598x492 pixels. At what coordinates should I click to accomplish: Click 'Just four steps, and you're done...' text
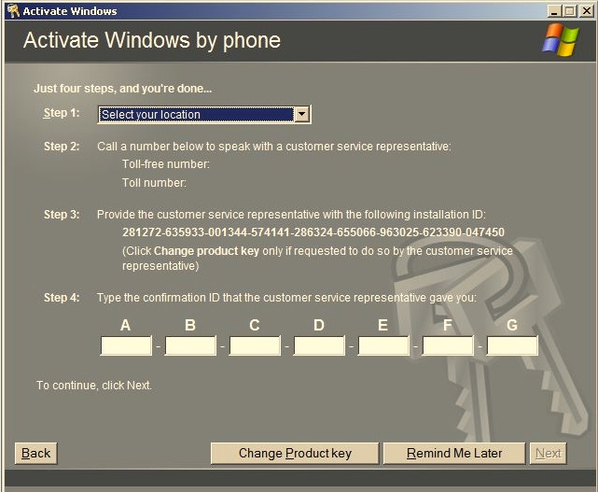click(122, 89)
